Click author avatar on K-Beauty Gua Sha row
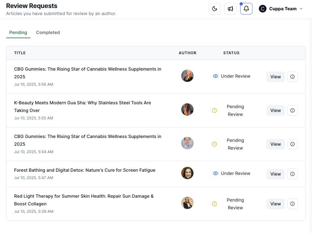The width and height of the screenshot is (312, 233). [187, 109]
